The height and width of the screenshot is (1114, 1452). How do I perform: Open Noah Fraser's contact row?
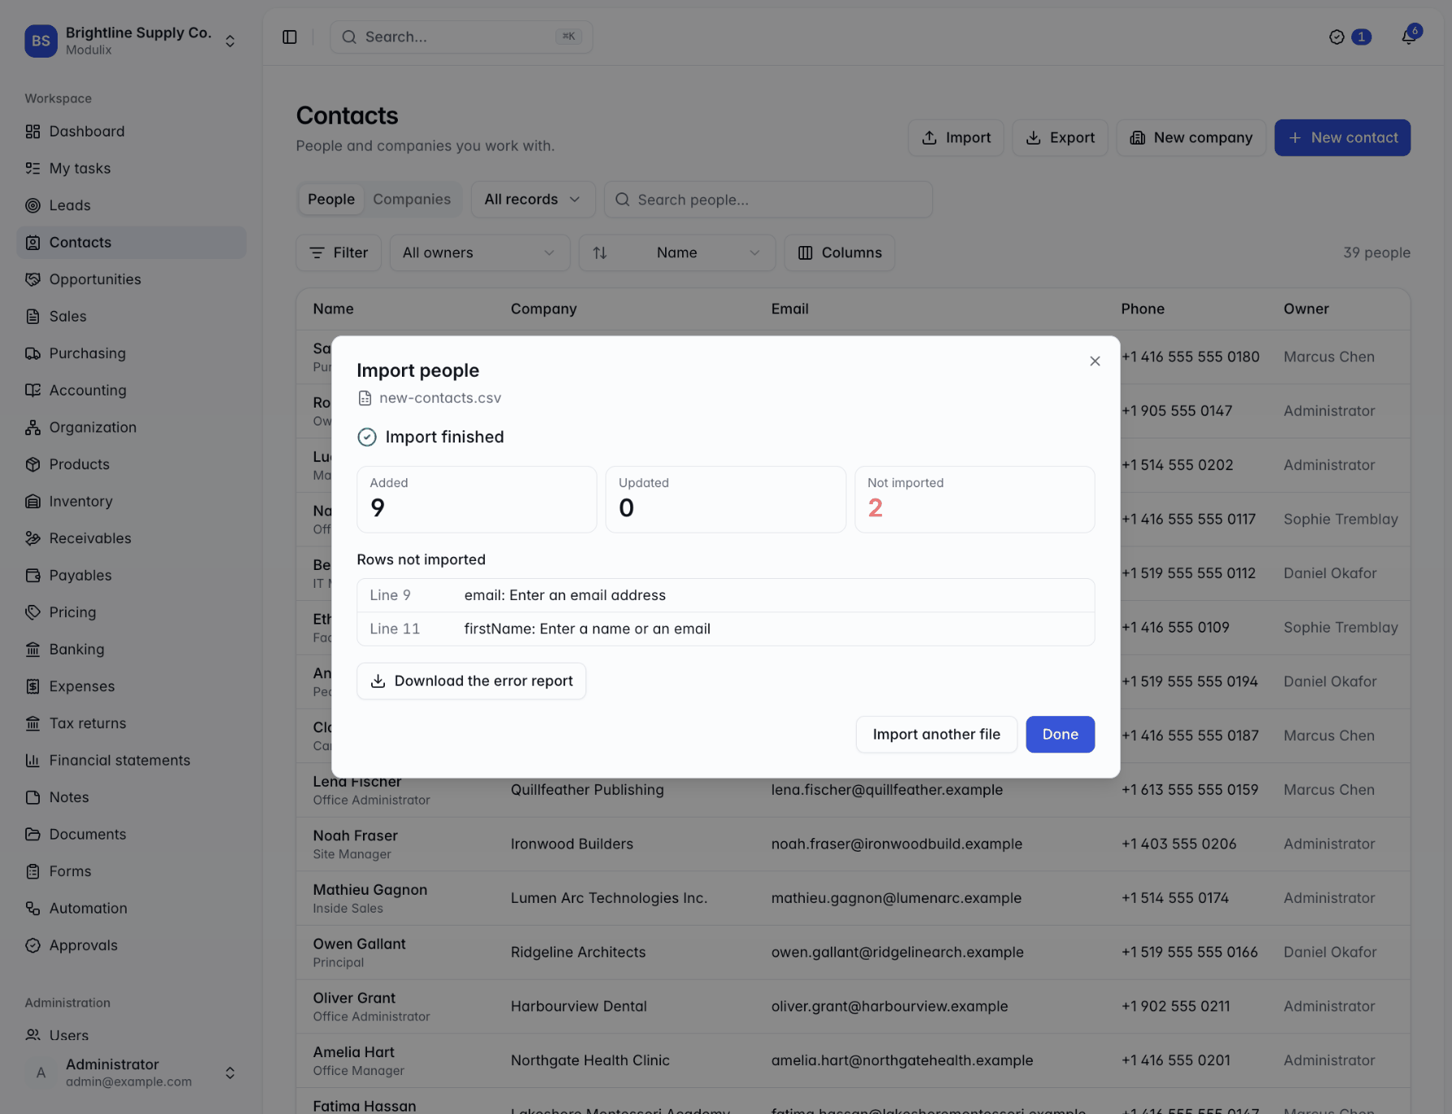pyautogui.click(x=853, y=844)
